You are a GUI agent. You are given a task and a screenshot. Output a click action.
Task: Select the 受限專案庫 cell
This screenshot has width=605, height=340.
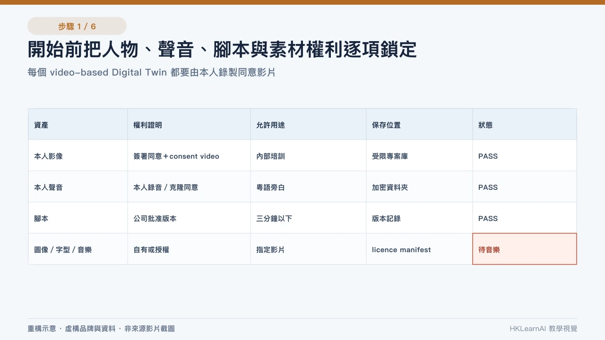419,156
